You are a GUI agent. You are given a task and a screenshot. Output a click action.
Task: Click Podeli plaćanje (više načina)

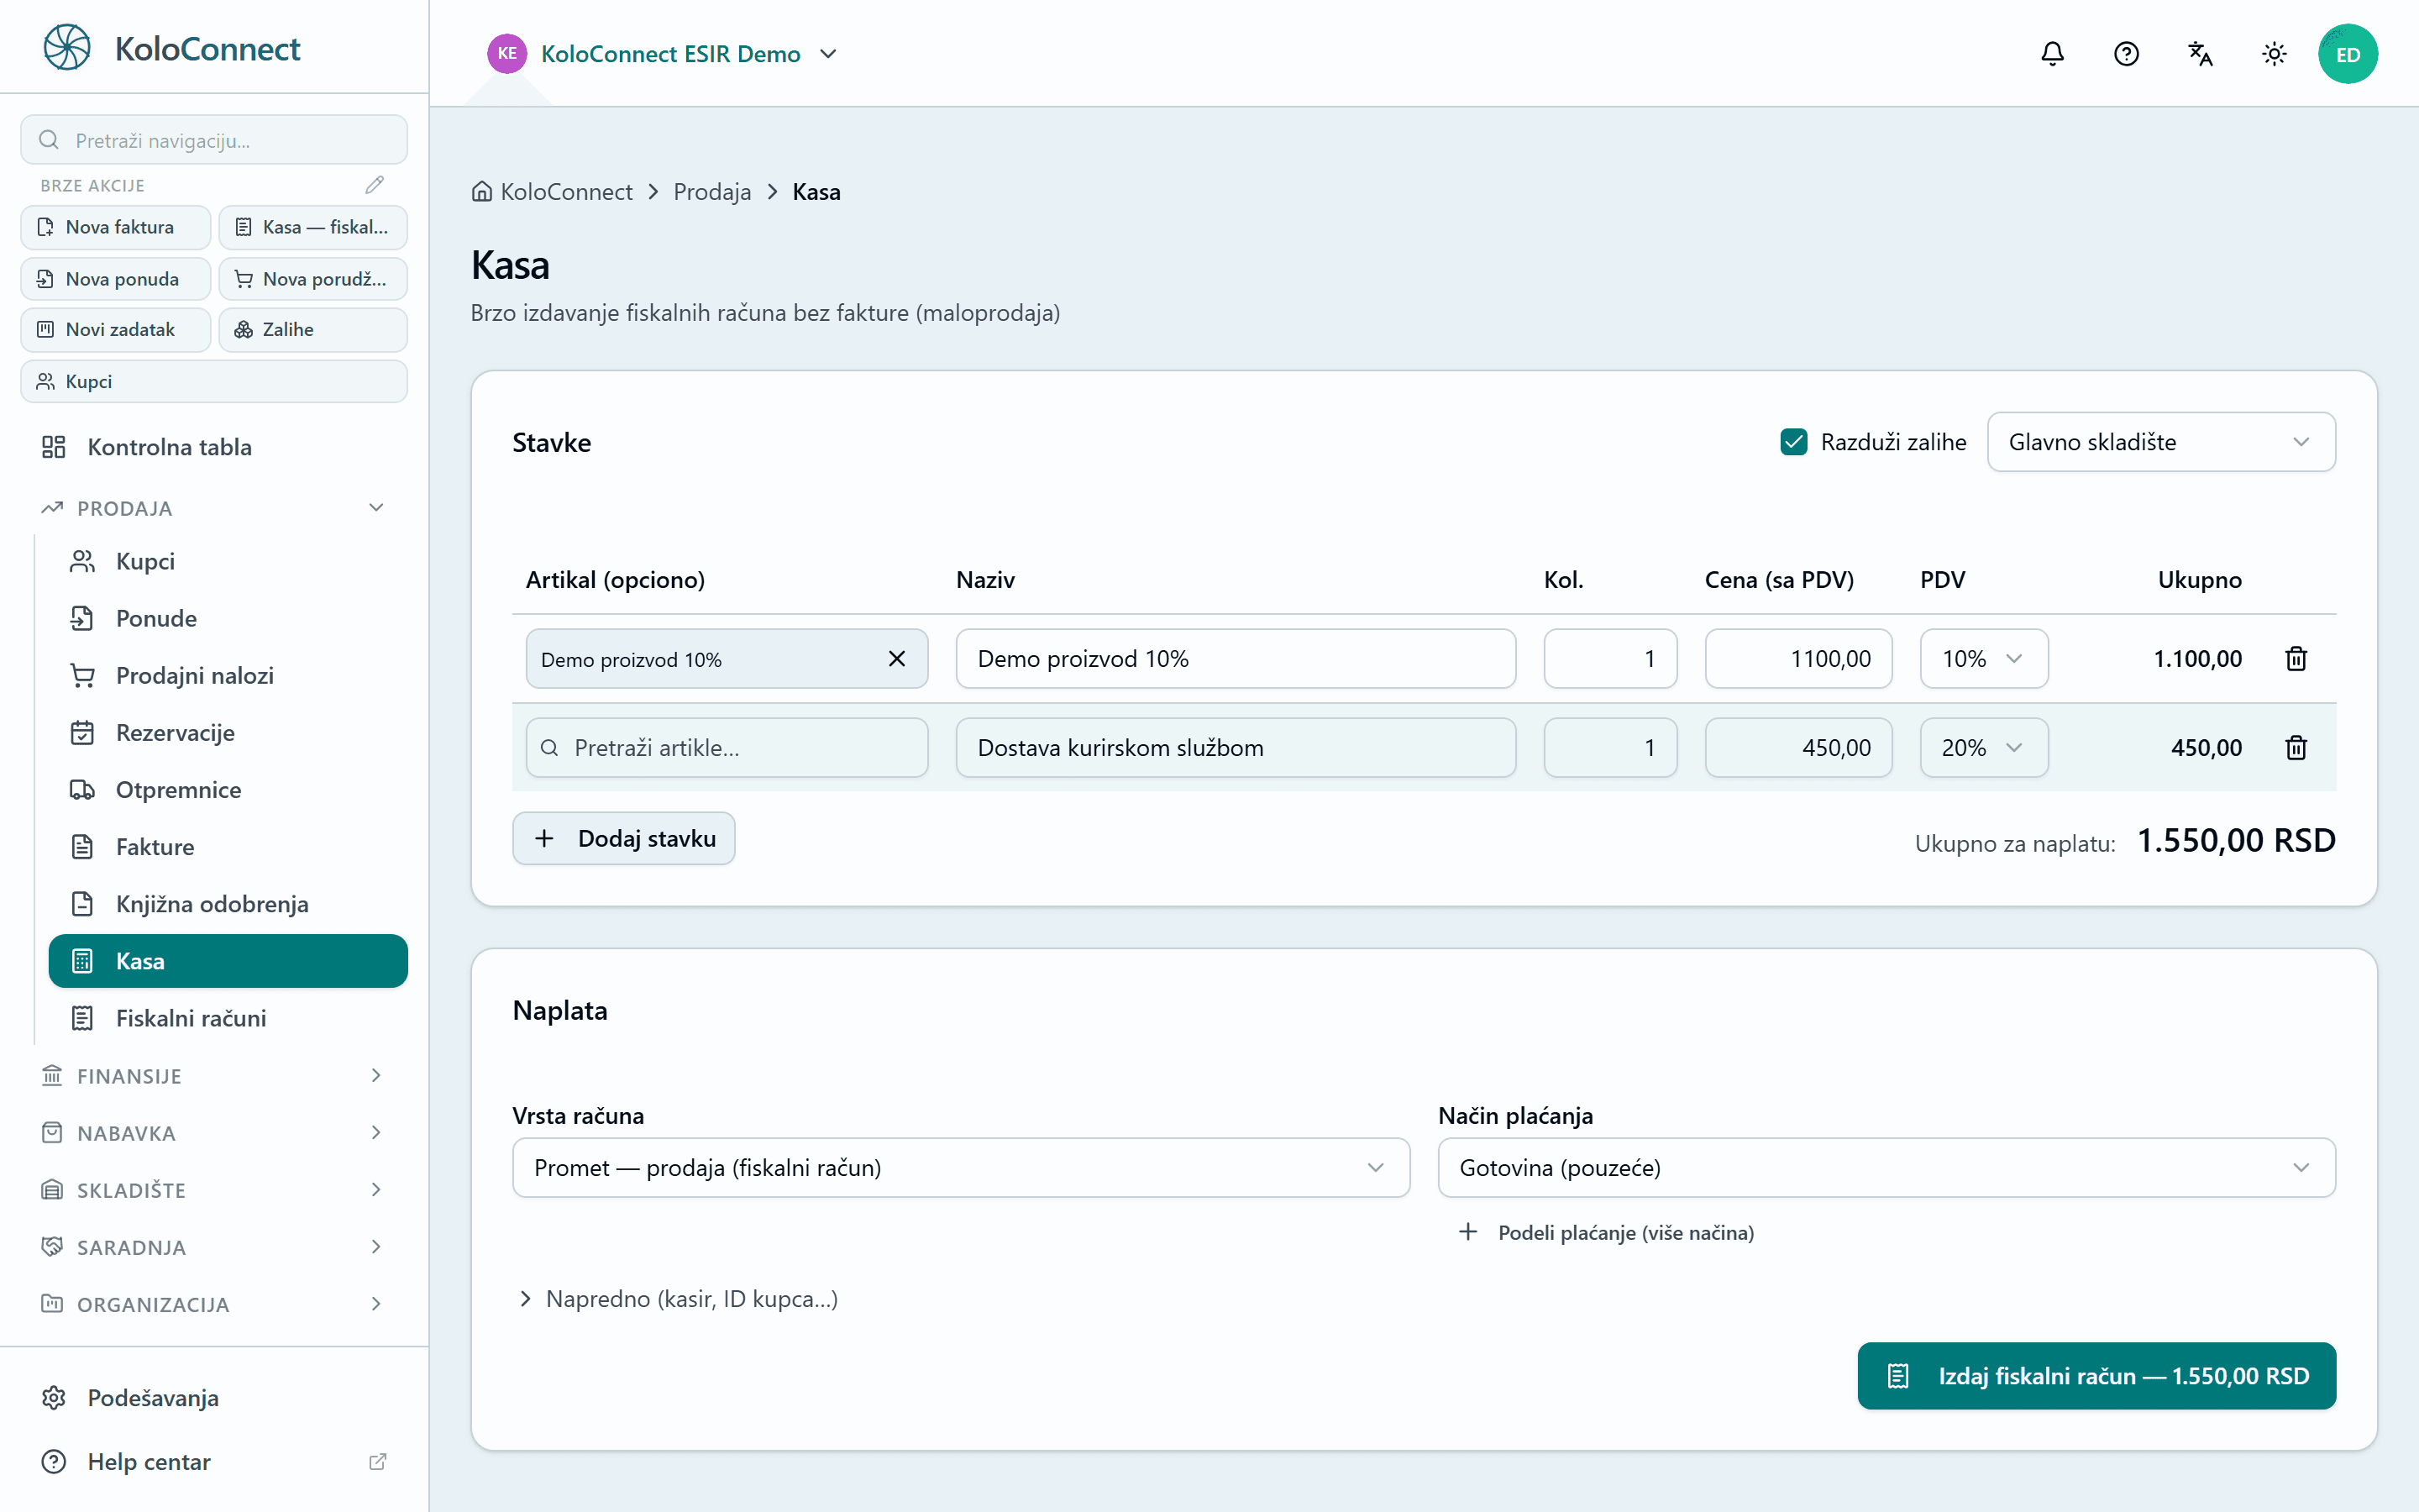[x=1605, y=1232]
